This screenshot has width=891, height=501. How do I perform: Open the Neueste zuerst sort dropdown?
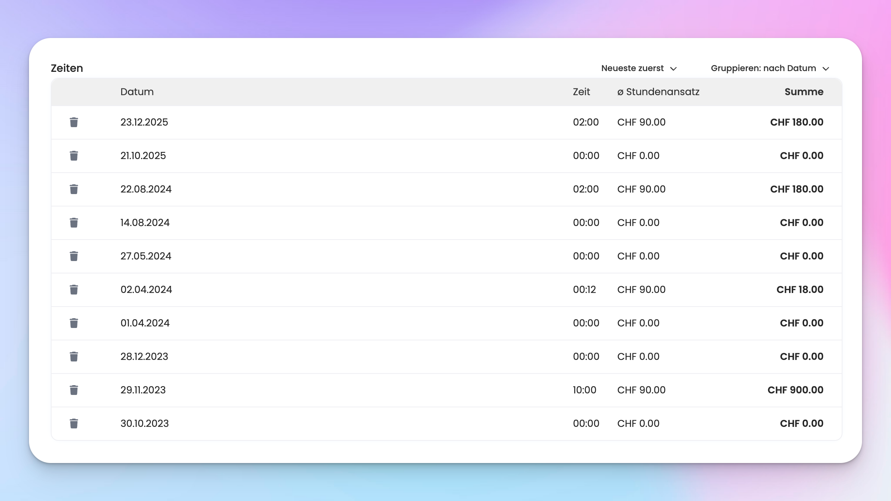pyautogui.click(x=632, y=68)
